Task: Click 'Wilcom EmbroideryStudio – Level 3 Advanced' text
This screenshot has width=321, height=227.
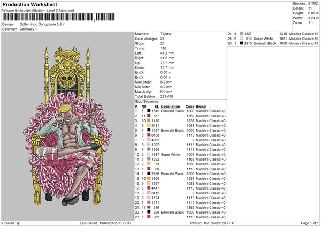Action: tap(38, 11)
